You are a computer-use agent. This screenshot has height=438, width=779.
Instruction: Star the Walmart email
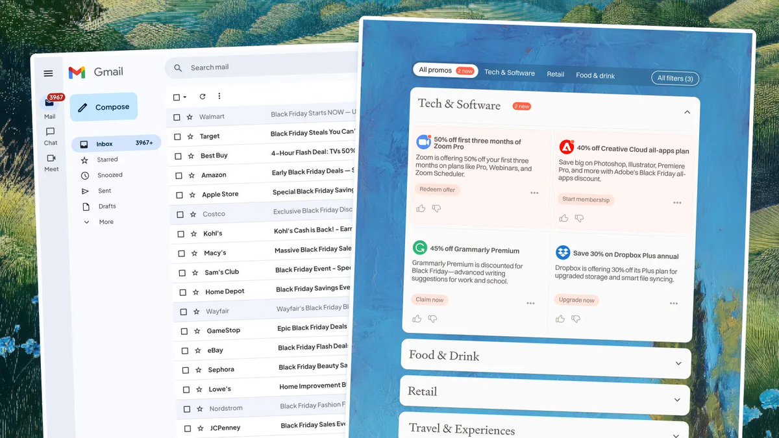click(190, 117)
